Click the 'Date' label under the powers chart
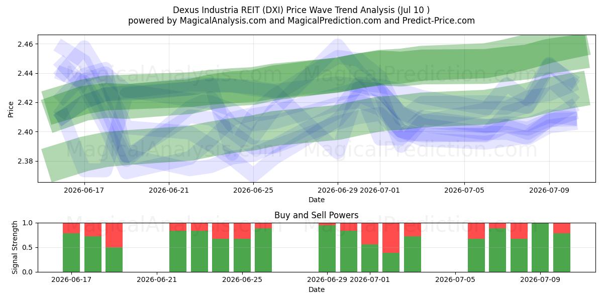The width and height of the screenshot is (603, 301). [317, 289]
